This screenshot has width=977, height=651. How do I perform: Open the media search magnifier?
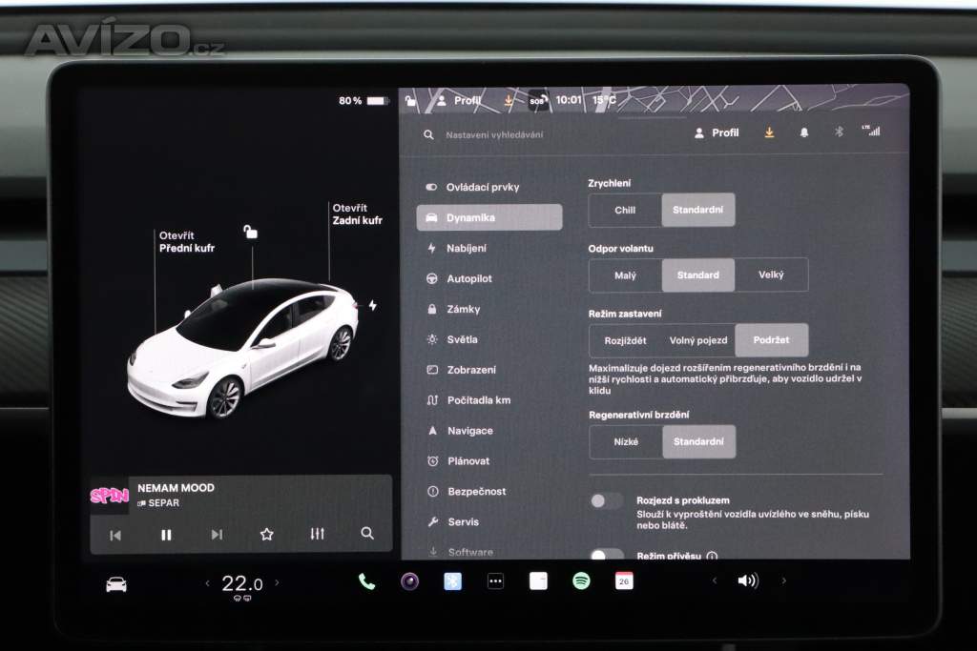coord(367,534)
